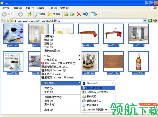Open the Back button history dropdown arrow
Image resolution: width=158 pixels, height=117 pixels.
(x=15, y=14)
